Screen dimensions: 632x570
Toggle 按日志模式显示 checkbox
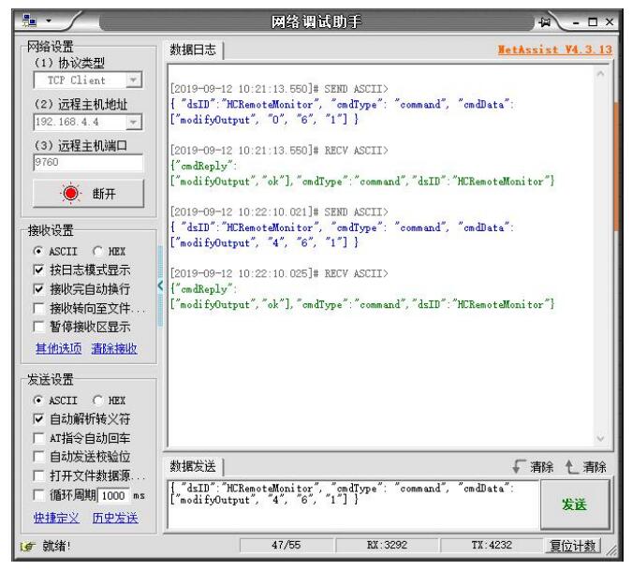(38, 270)
